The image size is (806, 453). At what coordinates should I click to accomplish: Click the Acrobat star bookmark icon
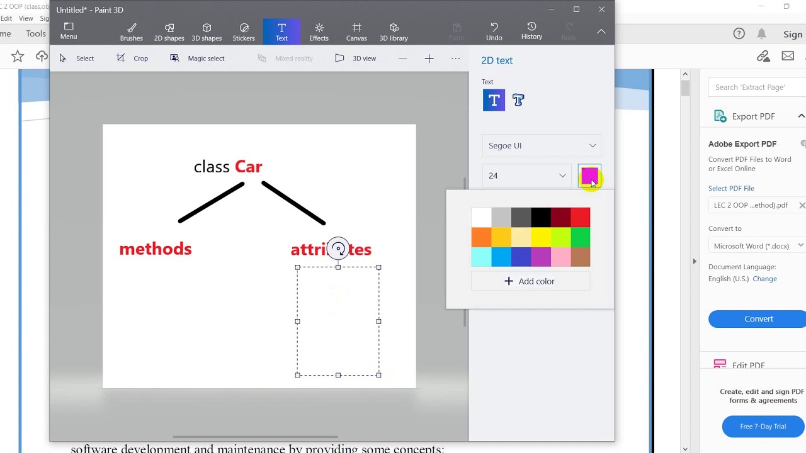coord(18,57)
